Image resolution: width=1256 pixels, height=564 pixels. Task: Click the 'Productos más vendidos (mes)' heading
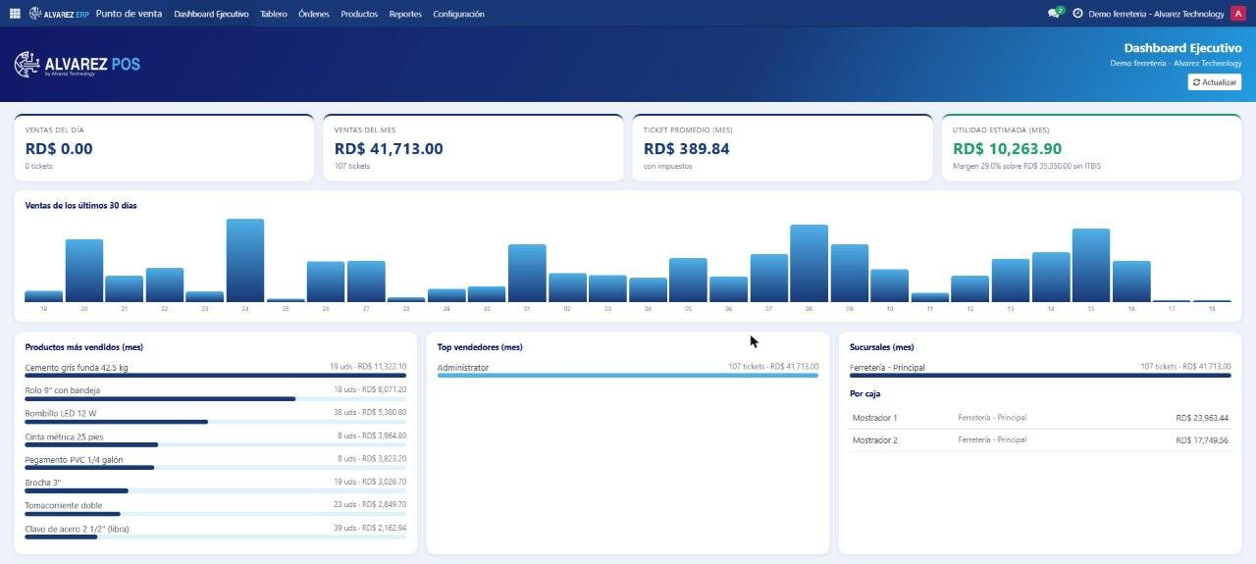point(84,347)
